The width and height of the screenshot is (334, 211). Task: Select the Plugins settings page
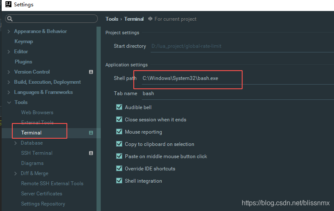[23, 62]
